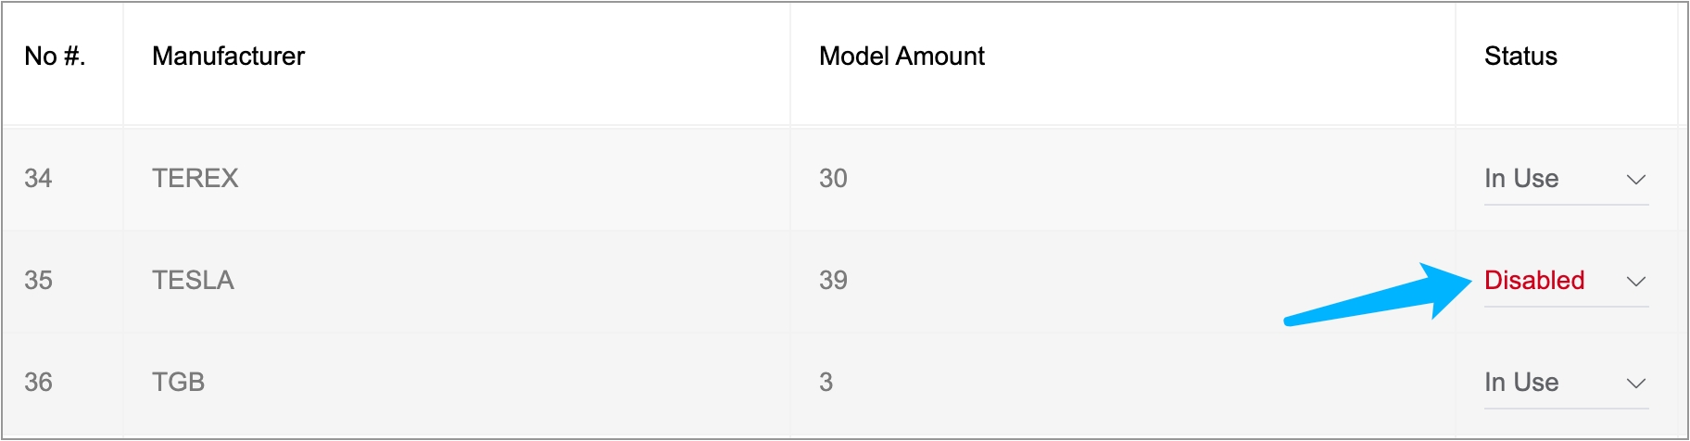
Task: Click the chevron arrow in TGB row
Action: 1635,383
